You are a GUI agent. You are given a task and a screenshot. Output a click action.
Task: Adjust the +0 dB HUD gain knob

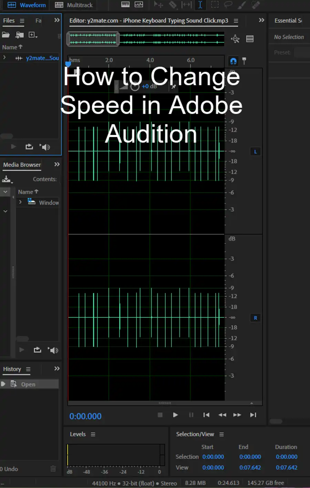point(135,87)
